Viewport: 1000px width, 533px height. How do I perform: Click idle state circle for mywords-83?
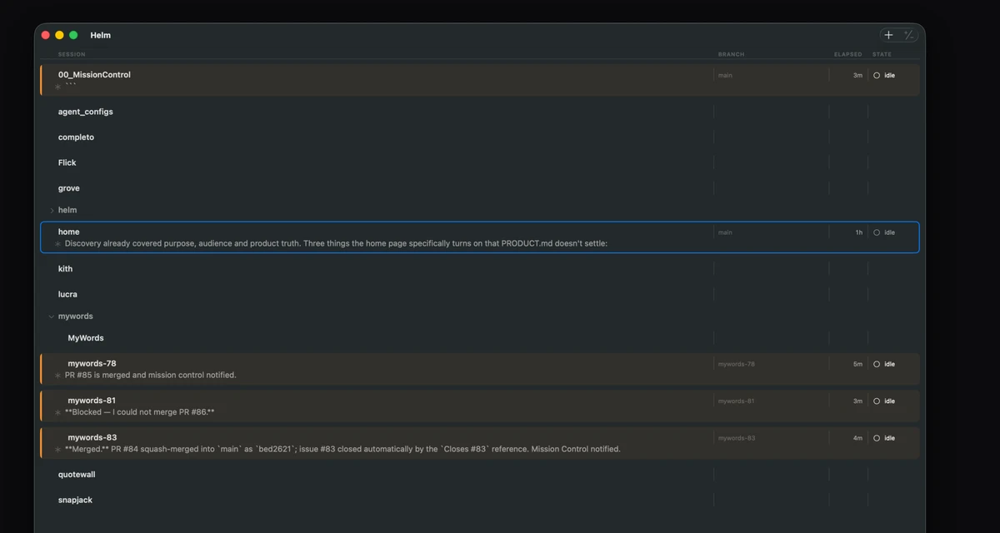click(877, 438)
